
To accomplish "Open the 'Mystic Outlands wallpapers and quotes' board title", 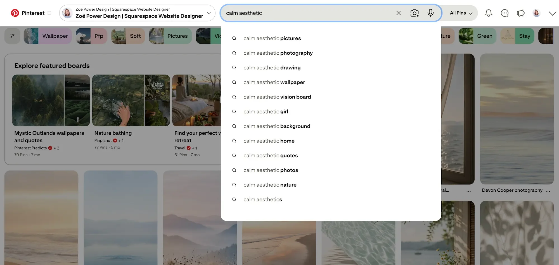I will tap(49, 137).
